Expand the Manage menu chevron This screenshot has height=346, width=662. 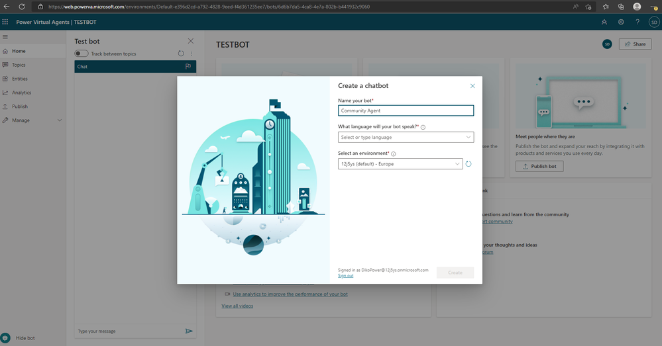click(x=60, y=120)
